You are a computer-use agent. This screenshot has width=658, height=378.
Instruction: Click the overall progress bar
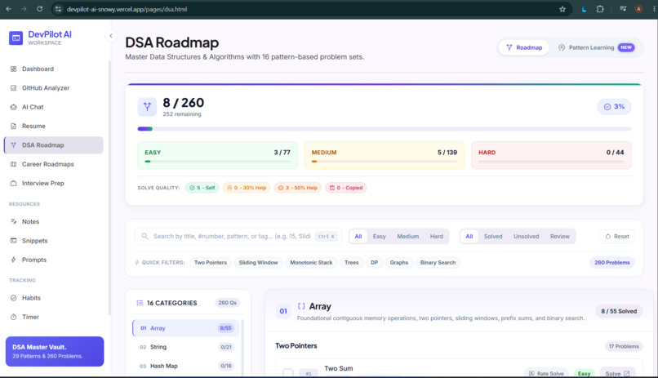384,129
